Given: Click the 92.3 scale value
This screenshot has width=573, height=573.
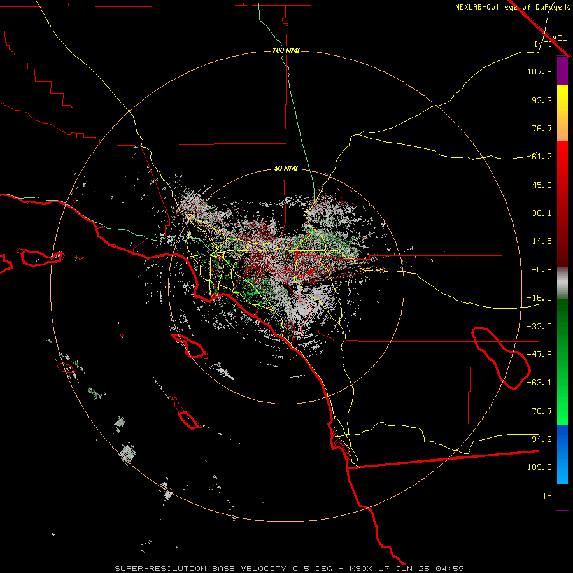Looking at the screenshot, I should 542,100.
